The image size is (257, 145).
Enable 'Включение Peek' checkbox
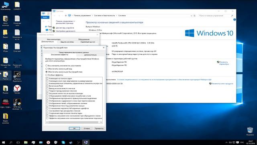(47, 86)
